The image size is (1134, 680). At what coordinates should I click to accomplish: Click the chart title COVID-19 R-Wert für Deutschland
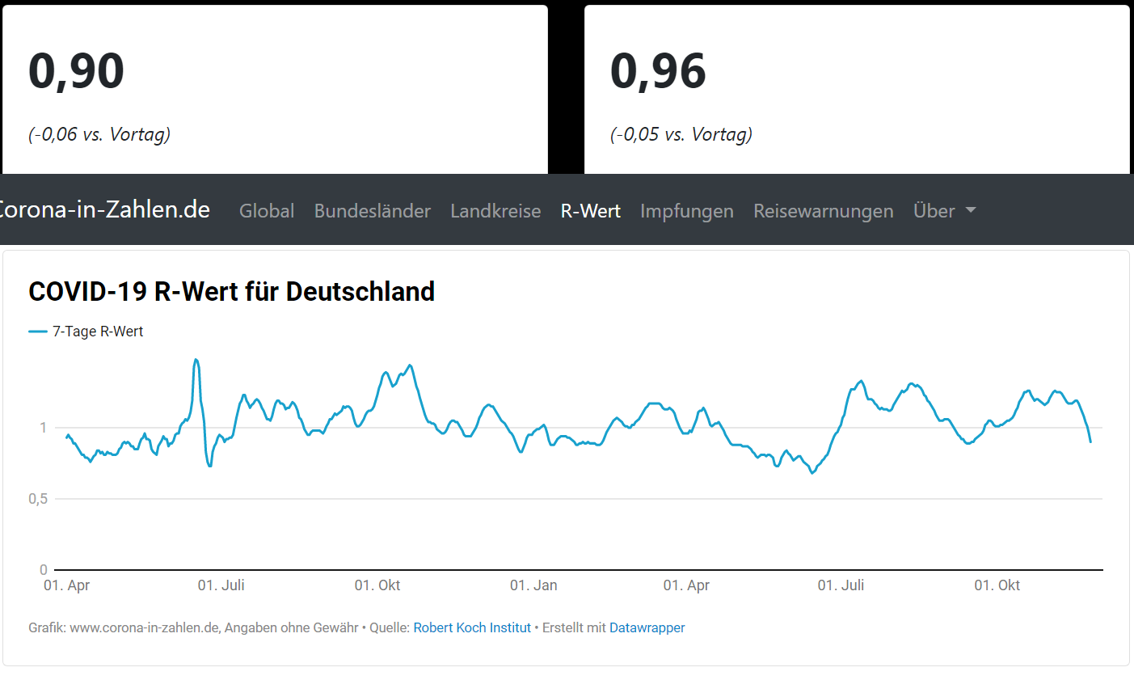(x=231, y=291)
